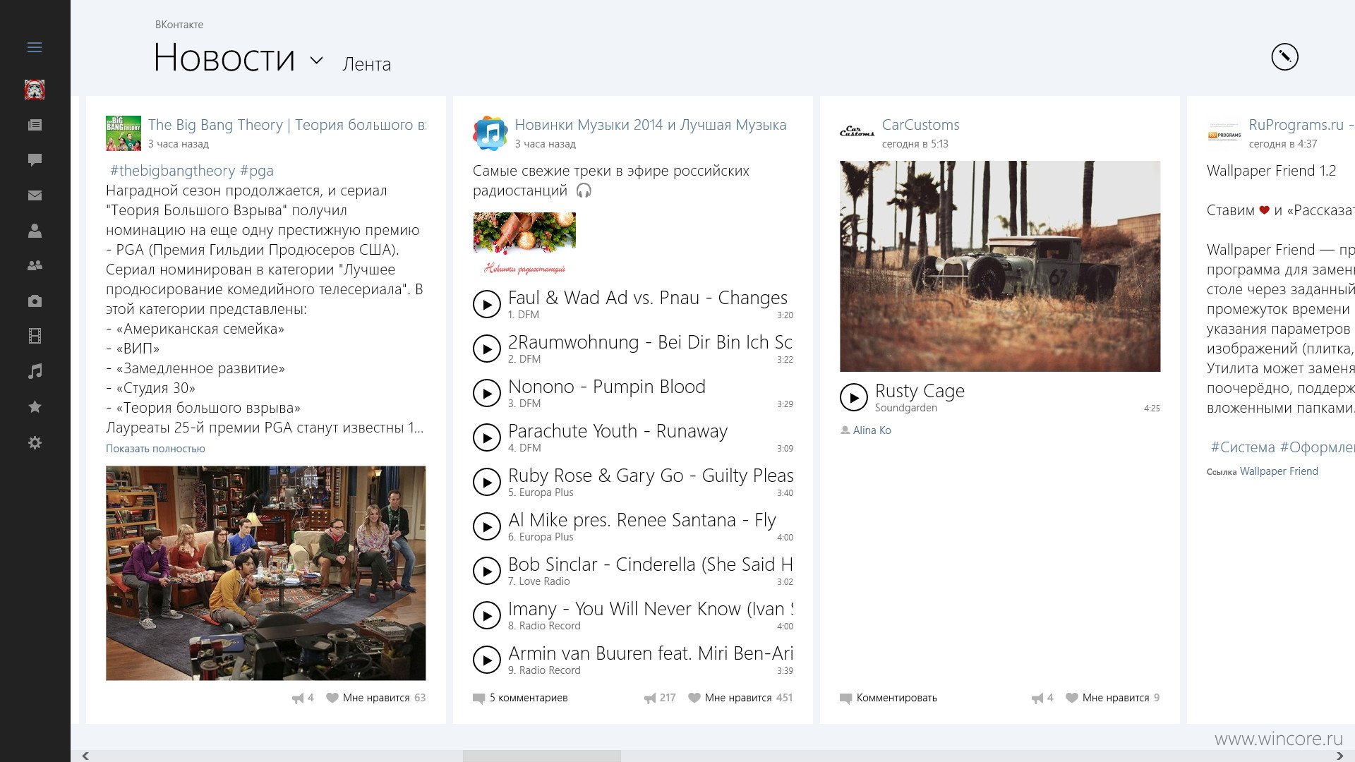Open Новинки Музыки group avatar icon
This screenshot has height=762, width=1355.
click(x=490, y=133)
